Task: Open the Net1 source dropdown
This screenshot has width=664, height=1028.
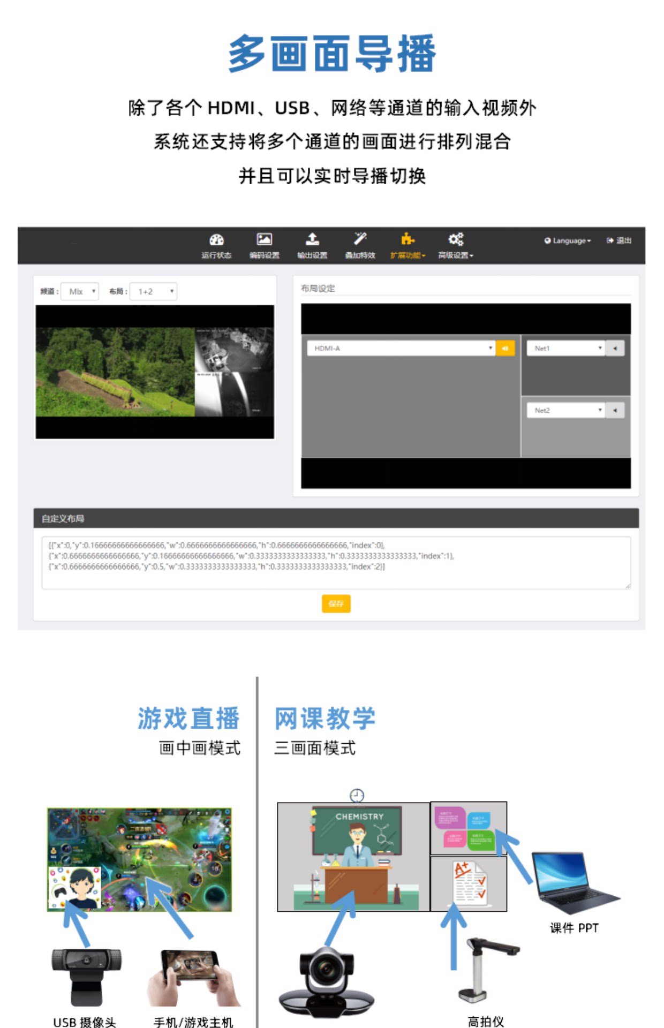Action: point(566,348)
